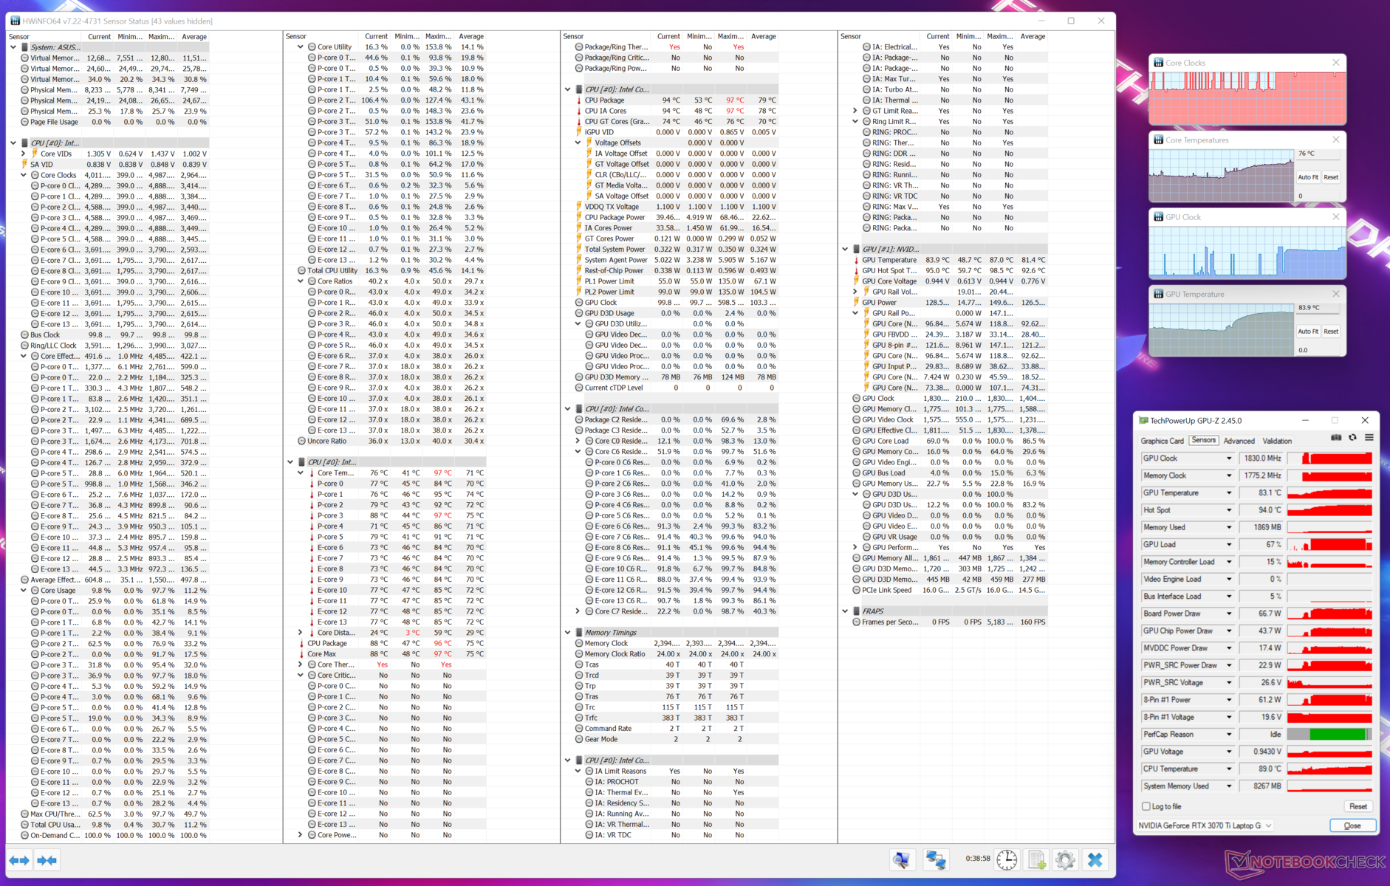Expand the Core VIDs tree node
1390x886 pixels.
click(24, 154)
